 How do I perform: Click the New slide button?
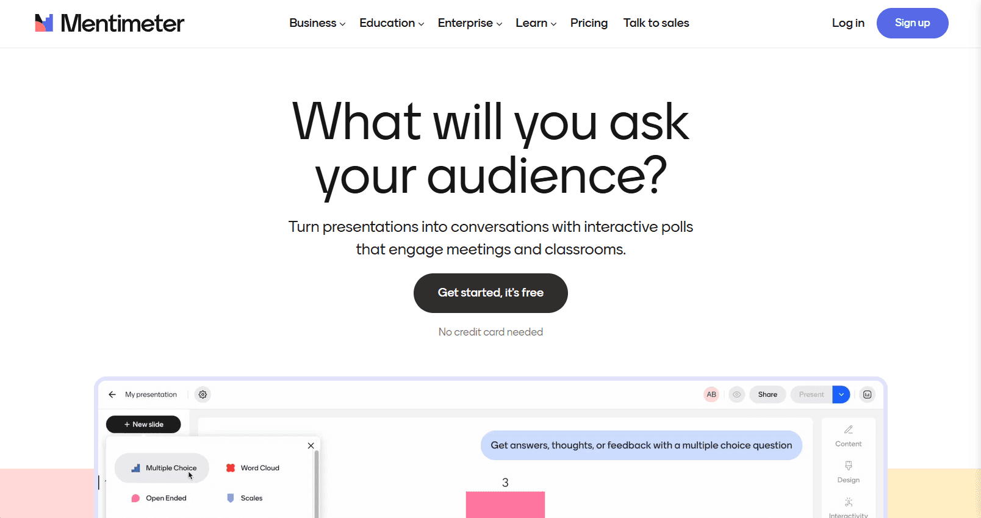coord(143,424)
